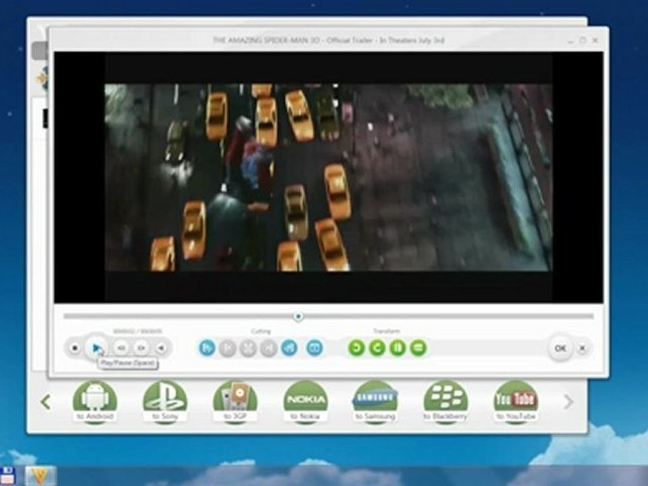
Task: Click the Stop playback button
Action: coord(75,348)
